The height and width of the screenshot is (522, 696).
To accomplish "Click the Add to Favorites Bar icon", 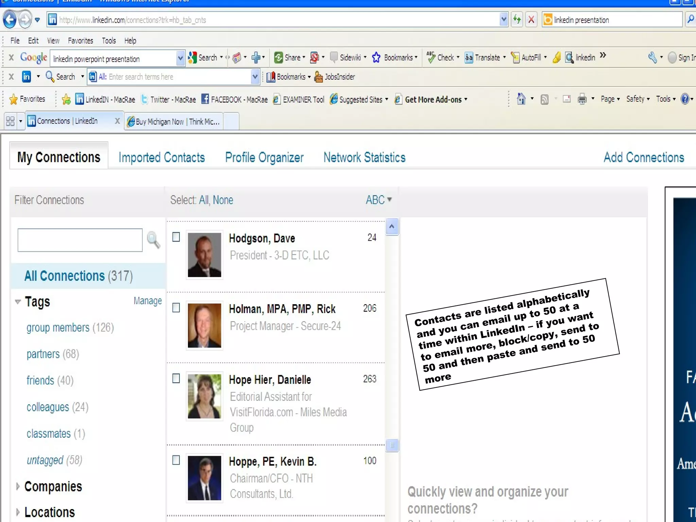I will (66, 99).
